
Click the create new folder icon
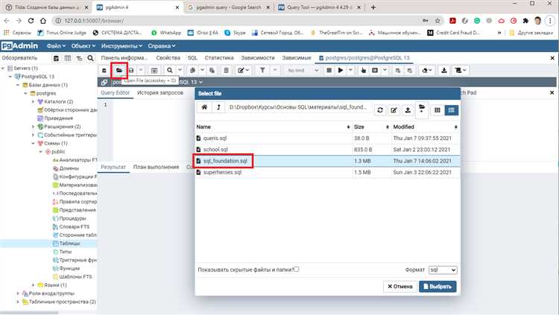tap(422, 109)
